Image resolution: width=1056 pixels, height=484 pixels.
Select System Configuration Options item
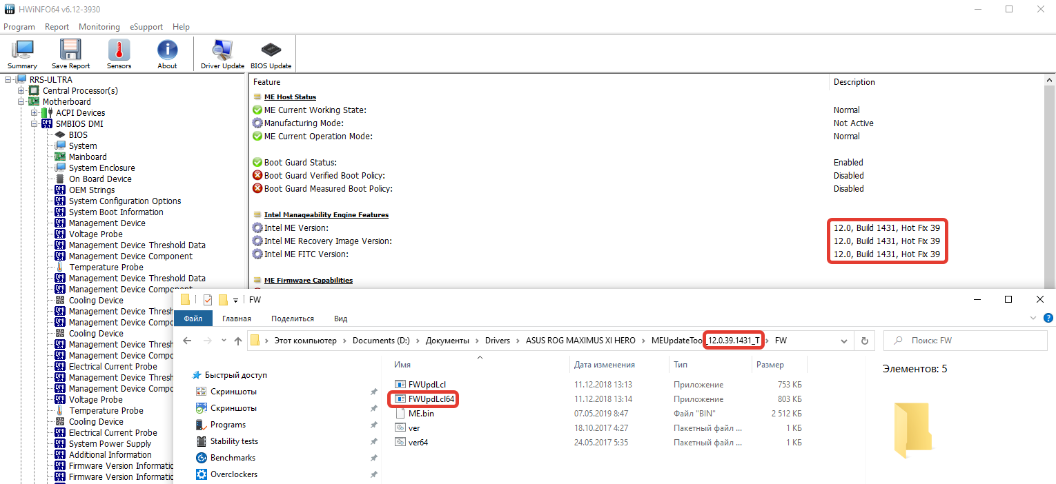click(125, 201)
